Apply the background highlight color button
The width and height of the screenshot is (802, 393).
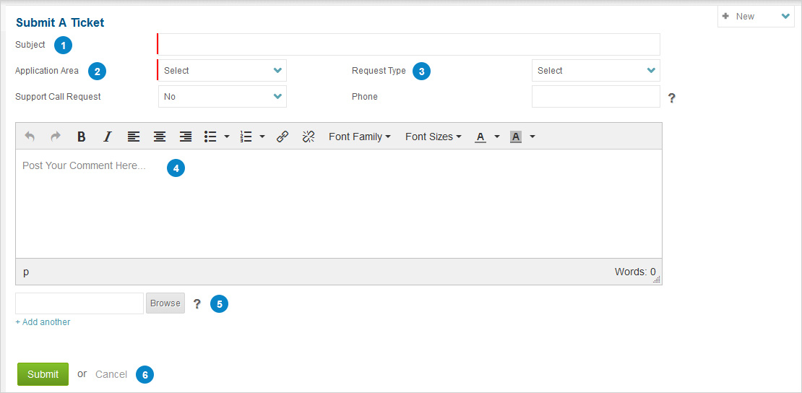tap(516, 137)
